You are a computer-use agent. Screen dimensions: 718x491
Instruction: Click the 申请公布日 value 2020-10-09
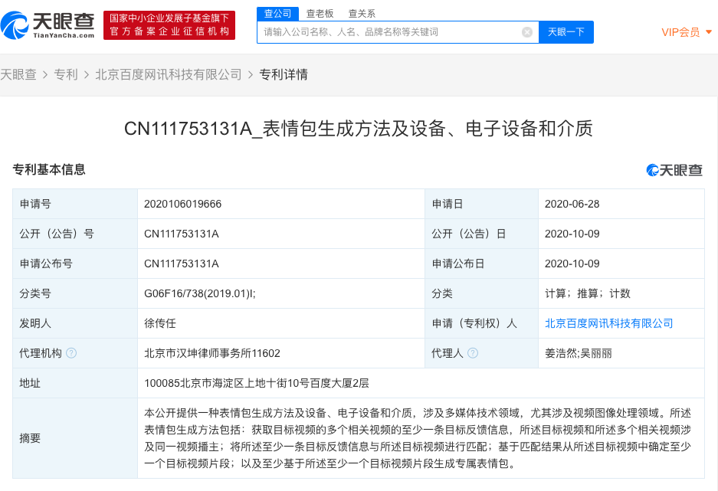click(x=572, y=264)
